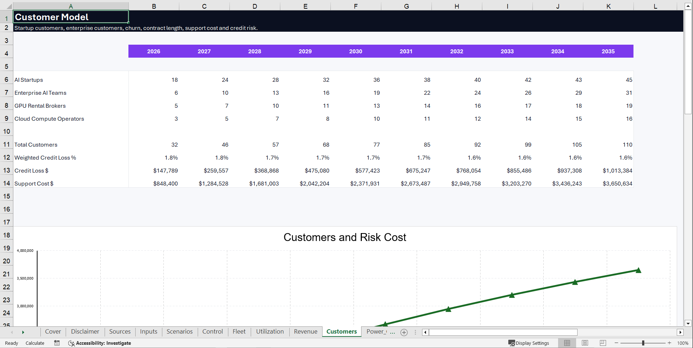
Task: Click the horizontal scrollbar left arrow
Action: (x=425, y=332)
